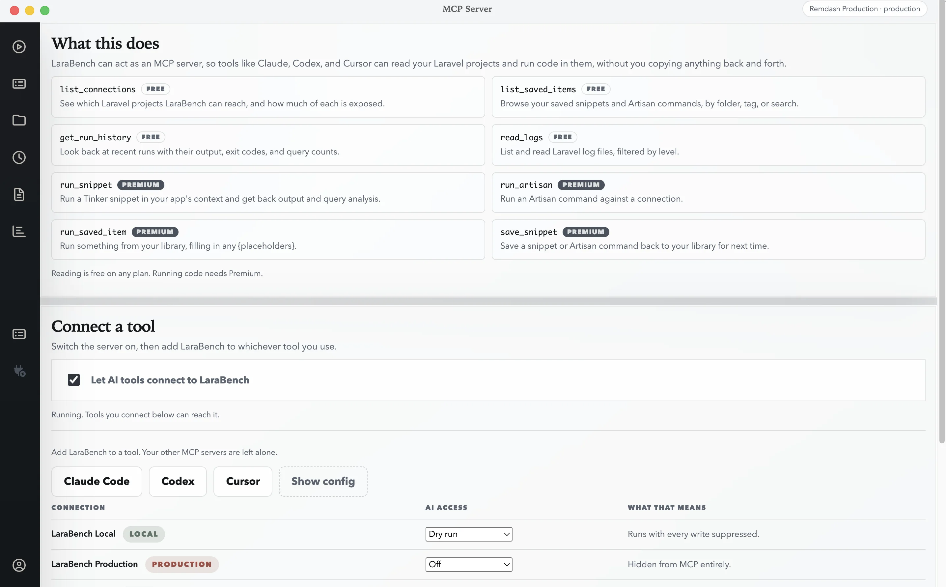Click the list_connections tool name

tap(98, 89)
